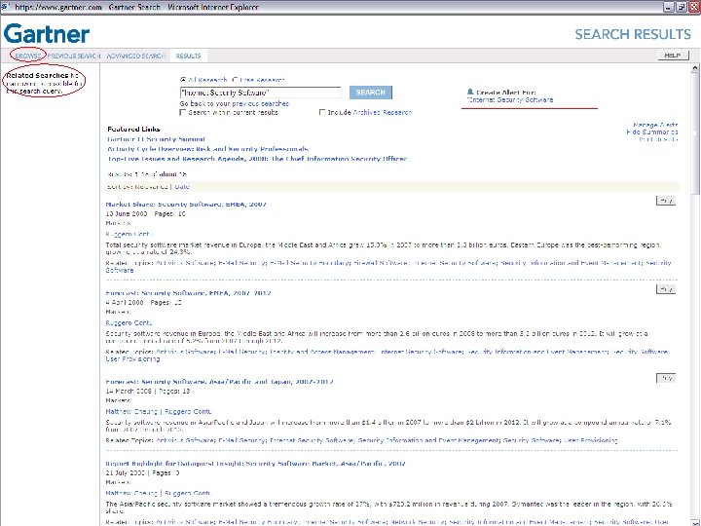701x526 pixels.
Task: Click Buy button for Market Share EMEA 2007
Action: tap(666, 201)
